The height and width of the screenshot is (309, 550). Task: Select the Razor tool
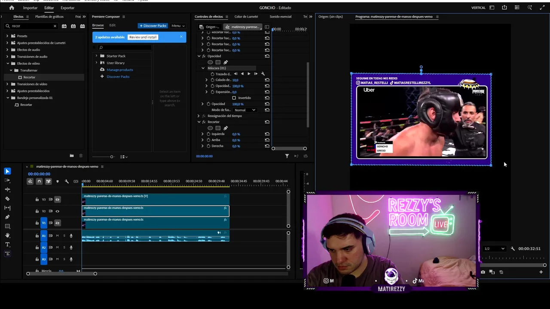tap(7, 199)
